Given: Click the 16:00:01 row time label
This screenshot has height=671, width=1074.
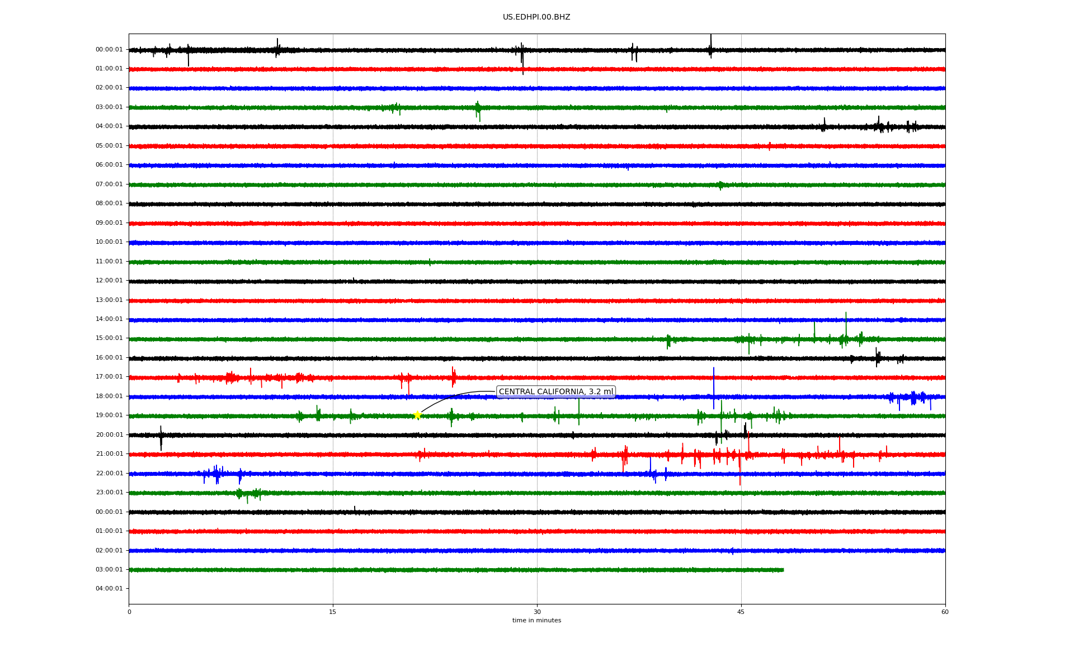Looking at the screenshot, I should pyautogui.click(x=109, y=358).
